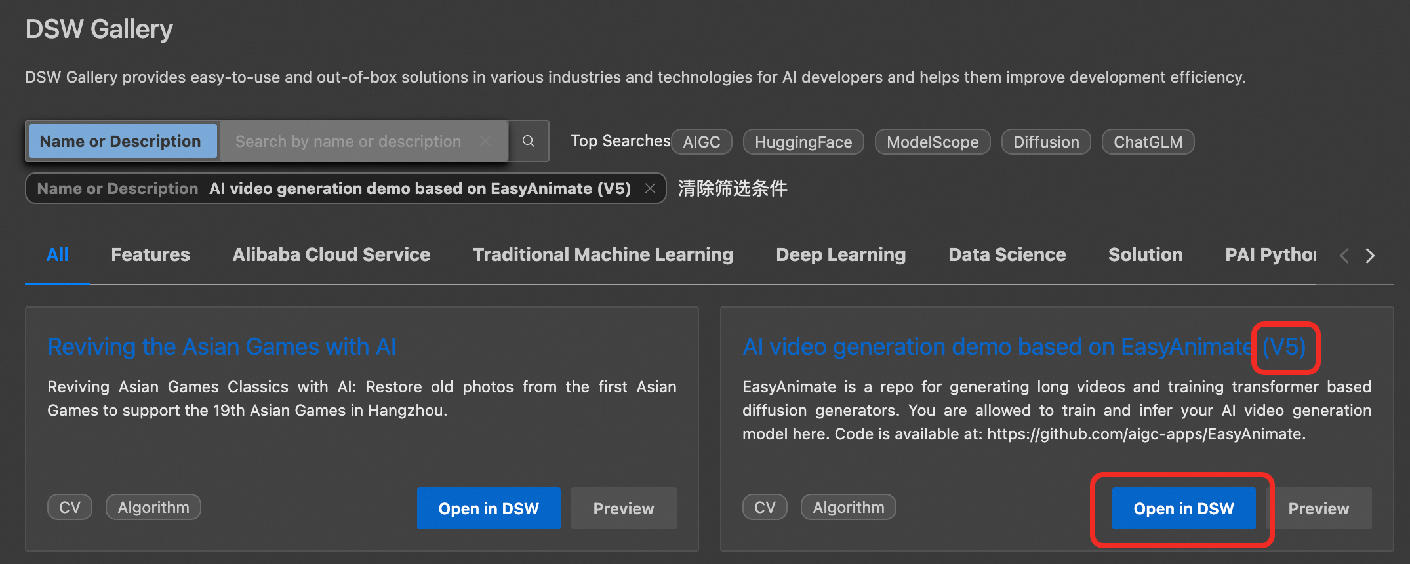The image size is (1410, 564).
Task: Open the Deep Learning tab
Action: pos(841,254)
